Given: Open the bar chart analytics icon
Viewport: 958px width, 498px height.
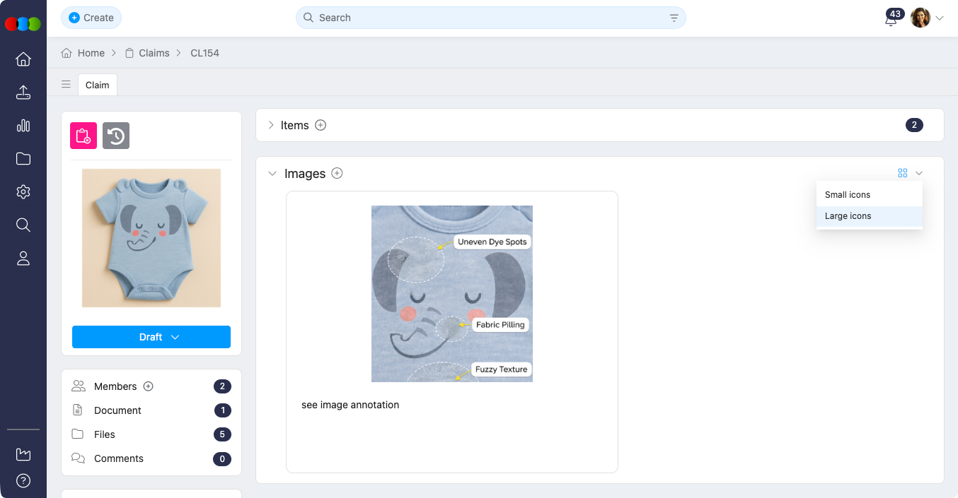Looking at the screenshot, I should click(23, 126).
